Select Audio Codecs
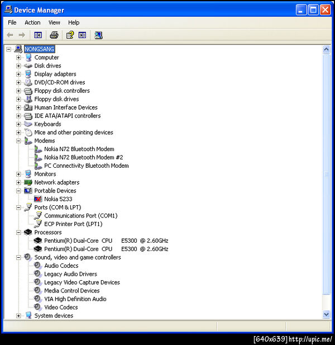This screenshot has width=335, height=345. point(61,266)
